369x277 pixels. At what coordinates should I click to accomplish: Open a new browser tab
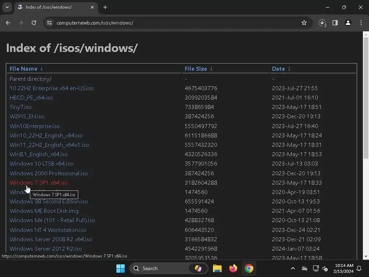click(105, 7)
